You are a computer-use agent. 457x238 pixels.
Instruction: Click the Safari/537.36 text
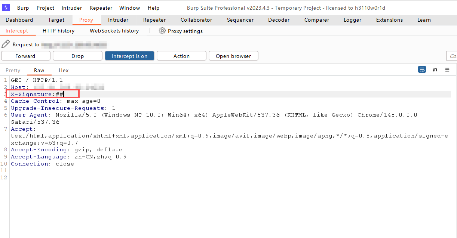coord(35,122)
